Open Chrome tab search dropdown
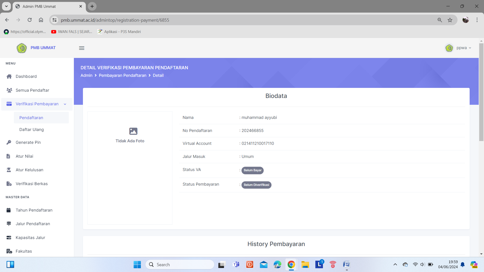The image size is (484, 272). coord(6,6)
